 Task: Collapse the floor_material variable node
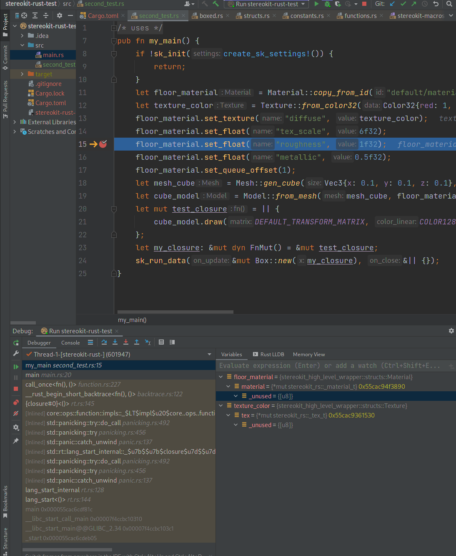220,377
